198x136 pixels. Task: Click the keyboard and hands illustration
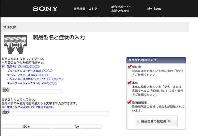pyautogui.click(x=15, y=45)
